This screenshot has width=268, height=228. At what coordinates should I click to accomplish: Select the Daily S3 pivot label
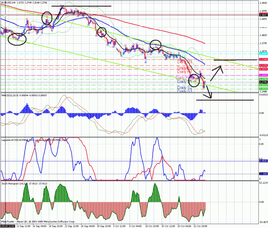tap(185, 91)
